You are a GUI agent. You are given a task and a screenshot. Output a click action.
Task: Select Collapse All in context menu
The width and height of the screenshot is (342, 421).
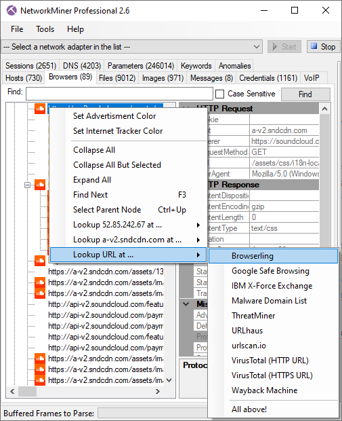click(128, 150)
